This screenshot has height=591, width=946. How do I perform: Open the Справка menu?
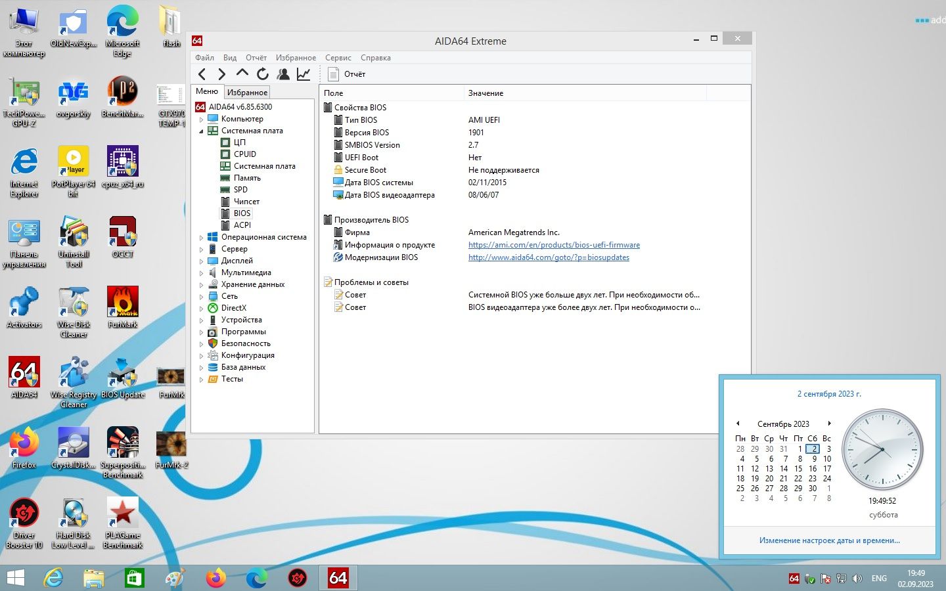point(376,58)
